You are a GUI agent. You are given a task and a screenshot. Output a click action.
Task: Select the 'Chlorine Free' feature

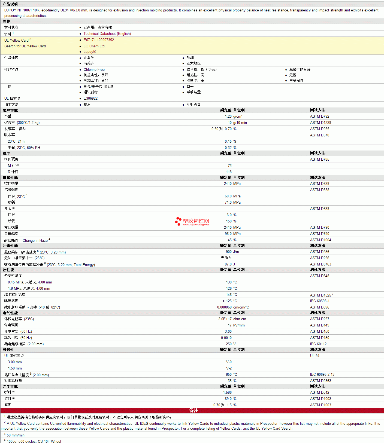tap(94, 70)
